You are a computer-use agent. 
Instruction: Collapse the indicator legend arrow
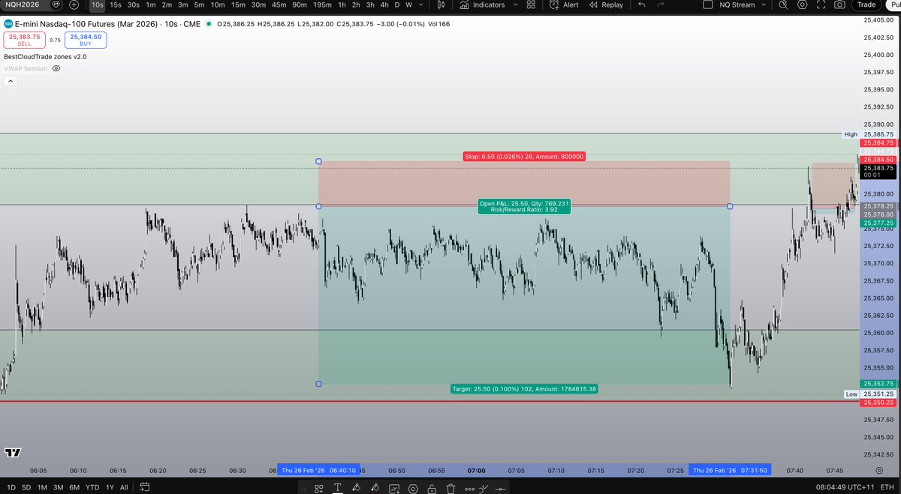pos(10,80)
